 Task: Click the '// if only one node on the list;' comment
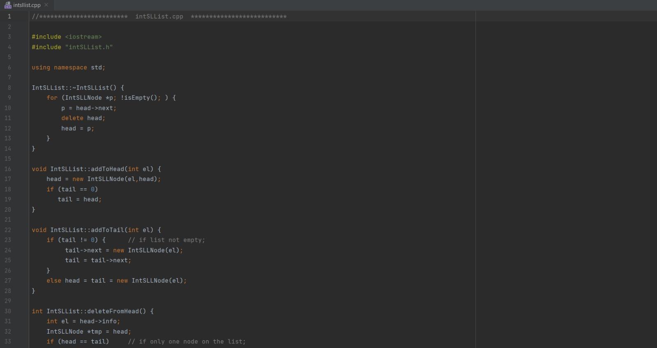click(187, 342)
